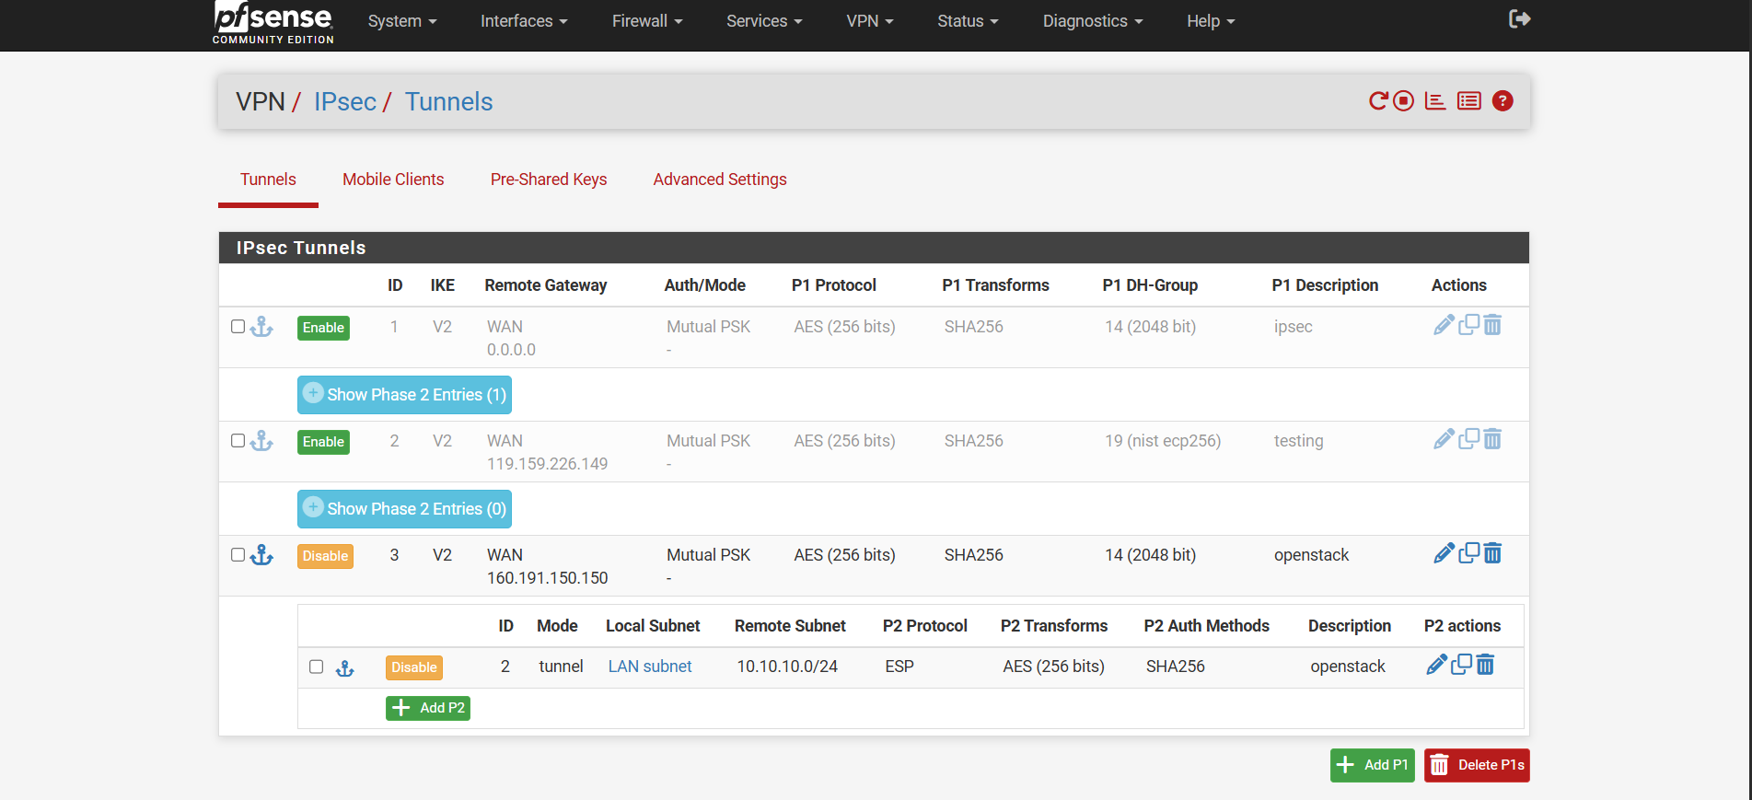Viewport: 1752px width, 800px height.
Task: Select the Tunnels tab
Action: [268, 180]
